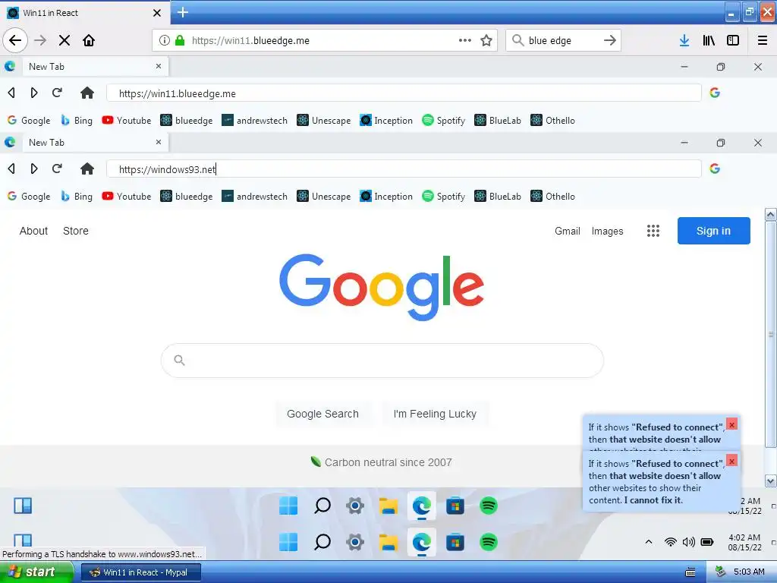Open Images link on Google page
The width and height of the screenshot is (777, 583).
[608, 231]
